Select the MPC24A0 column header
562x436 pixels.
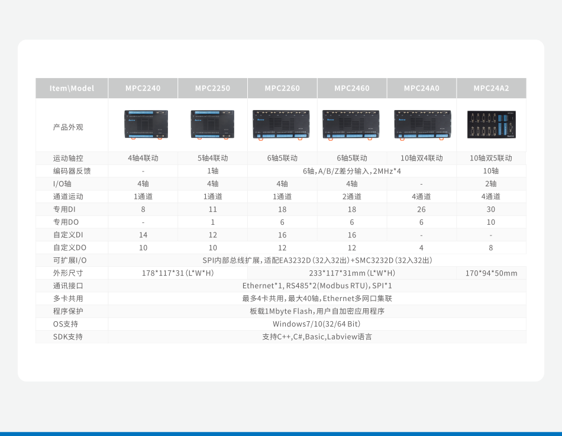point(421,88)
